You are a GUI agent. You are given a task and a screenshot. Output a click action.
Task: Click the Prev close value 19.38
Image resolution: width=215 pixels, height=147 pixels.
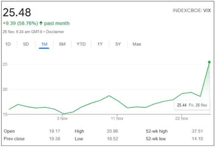pyautogui.click(x=55, y=139)
